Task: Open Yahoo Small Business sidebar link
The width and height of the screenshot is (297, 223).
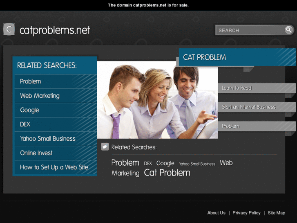Action: tap(56, 139)
